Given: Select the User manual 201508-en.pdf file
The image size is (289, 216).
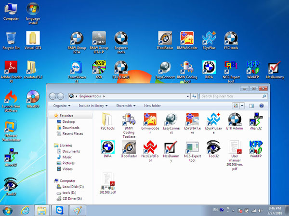Looking at the screenshot, I should click(x=235, y=147).
